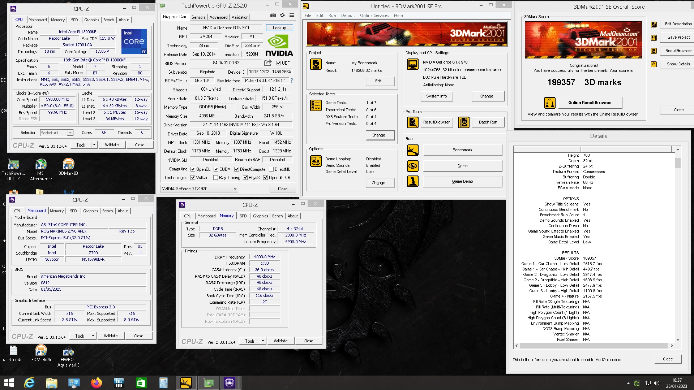The image size is (694, 390).
Task: Toggle OpenCL checkbox
Action: point(193,169)
